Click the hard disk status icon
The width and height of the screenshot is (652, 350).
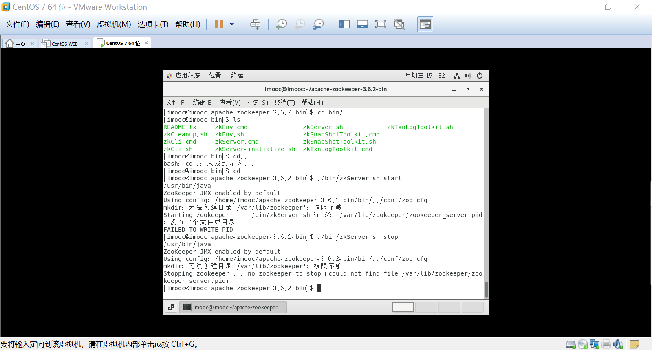pyautogui.click(x=571, y=344)
